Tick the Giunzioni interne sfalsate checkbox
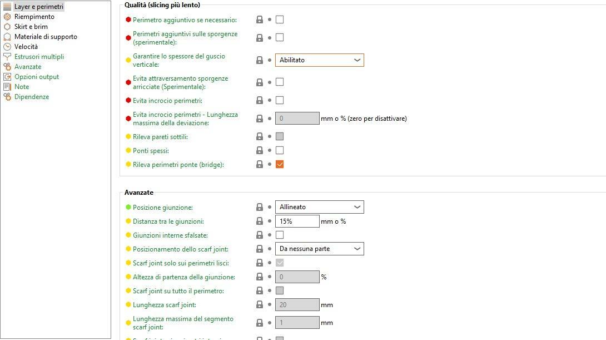 pos(280,235)
